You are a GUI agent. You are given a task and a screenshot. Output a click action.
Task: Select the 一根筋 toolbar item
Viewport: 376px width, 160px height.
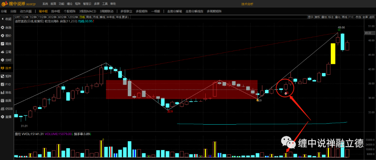point(156,11)
